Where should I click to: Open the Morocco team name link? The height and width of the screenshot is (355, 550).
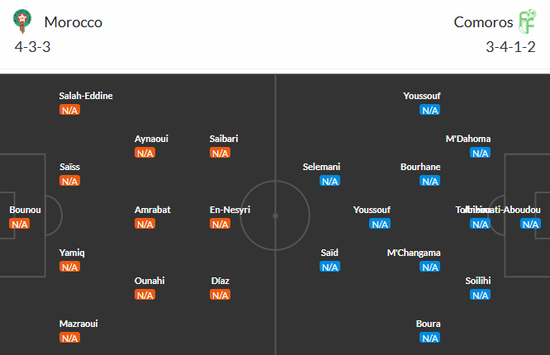point(73,22)
